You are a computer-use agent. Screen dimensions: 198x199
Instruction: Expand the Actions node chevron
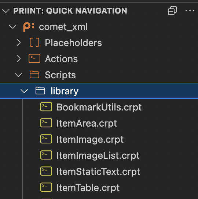point(19,59)
